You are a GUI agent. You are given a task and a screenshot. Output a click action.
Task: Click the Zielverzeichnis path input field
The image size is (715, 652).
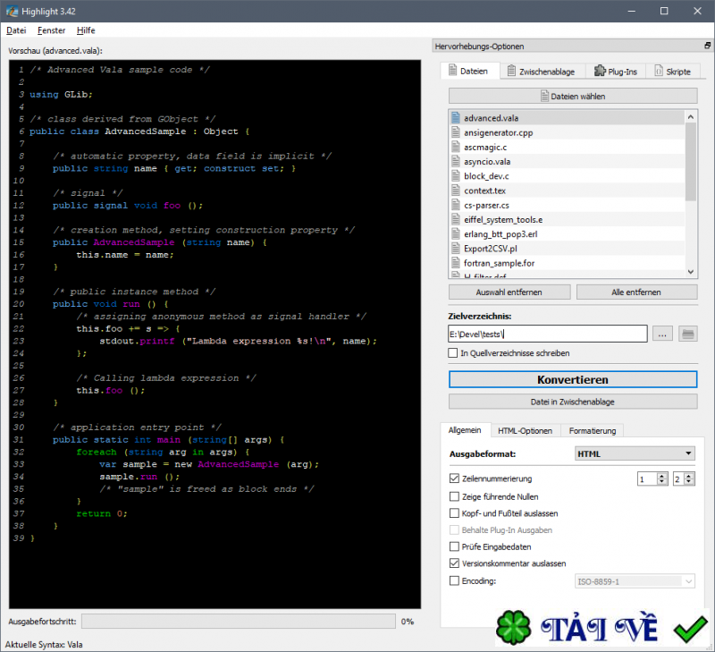[547, 334]
